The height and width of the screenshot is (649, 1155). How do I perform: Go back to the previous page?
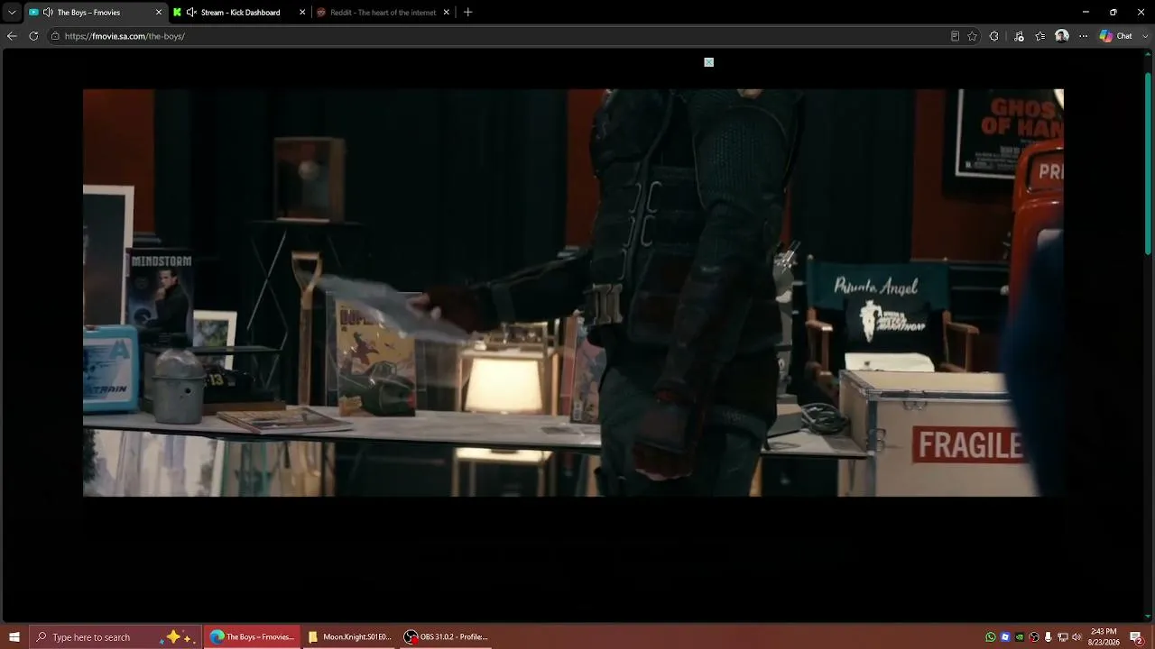coord(12,36)
